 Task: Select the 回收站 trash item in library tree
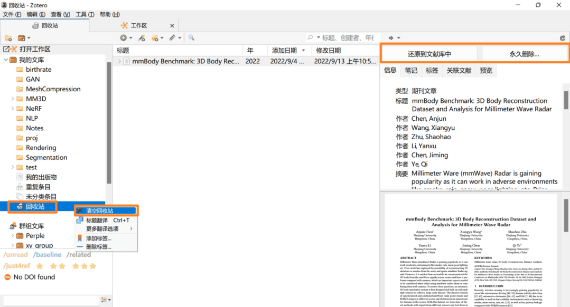pos(36,206)
